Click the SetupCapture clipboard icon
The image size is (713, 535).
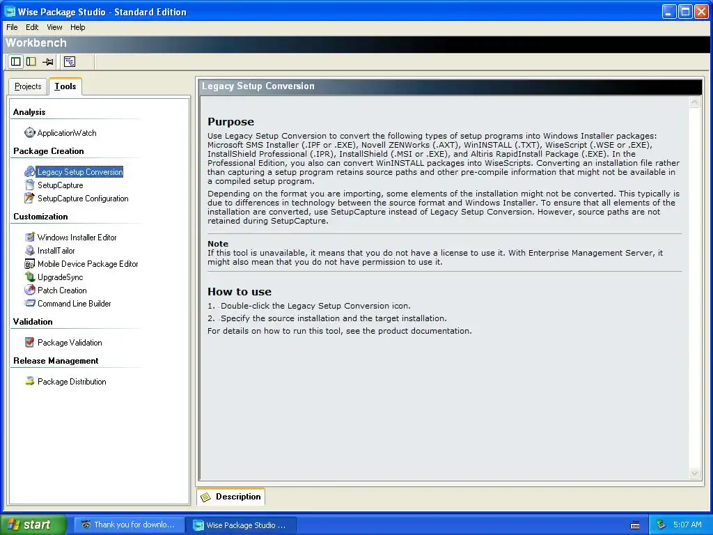pyautogui.click(x=29, y=185)
